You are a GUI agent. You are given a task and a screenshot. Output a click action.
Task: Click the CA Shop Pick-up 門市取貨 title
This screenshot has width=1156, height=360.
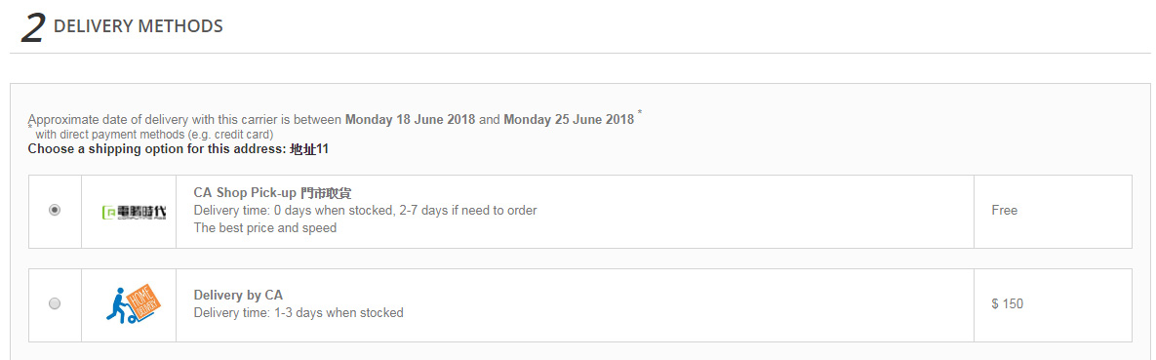272,193
